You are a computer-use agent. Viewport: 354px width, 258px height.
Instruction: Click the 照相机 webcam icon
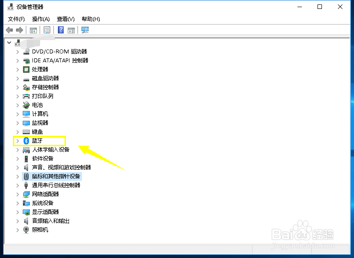(x=26, y=230)
